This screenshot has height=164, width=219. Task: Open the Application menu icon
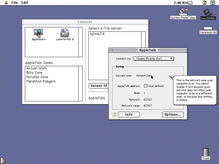(213, 3)
